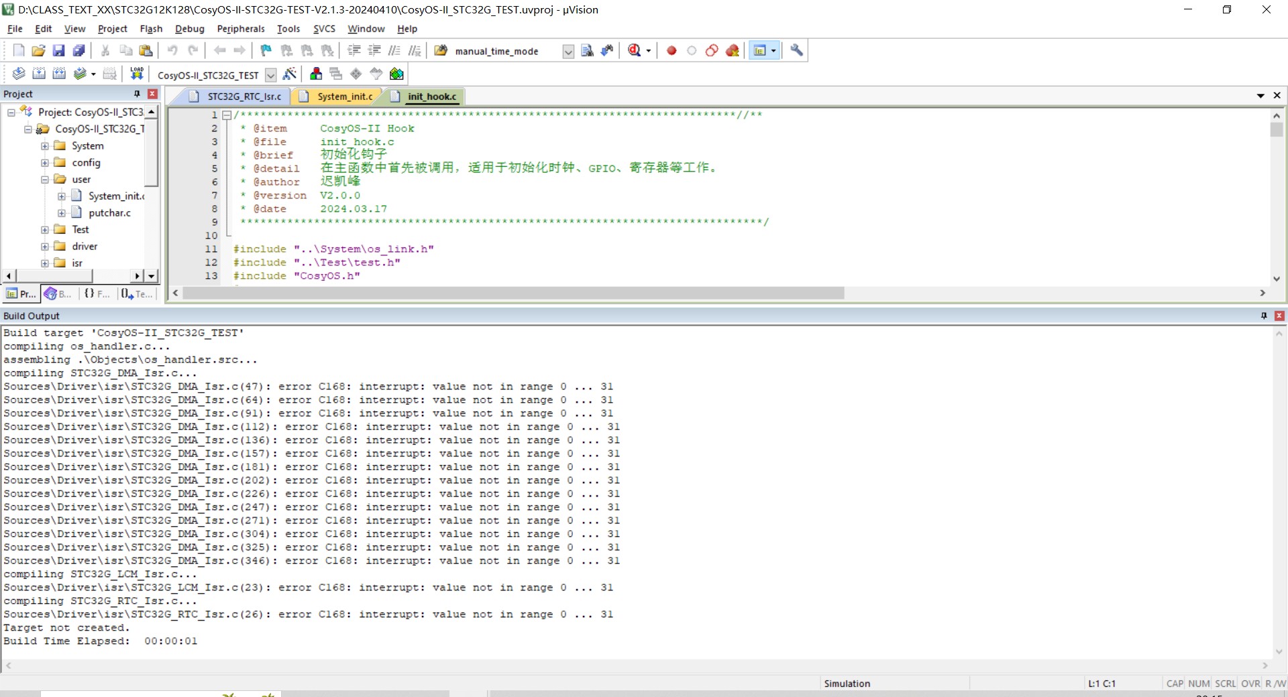Close the active editor tab with the X
Screen dimensions: 1288x697
[x=1277, y=96]
